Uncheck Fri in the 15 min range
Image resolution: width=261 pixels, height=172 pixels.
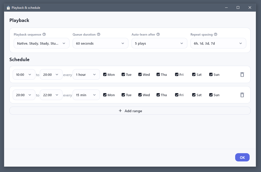177,95
